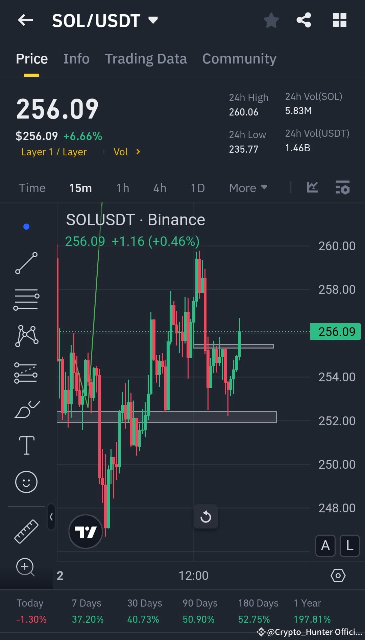Select the trend line drawing tool

click(26, 263)
